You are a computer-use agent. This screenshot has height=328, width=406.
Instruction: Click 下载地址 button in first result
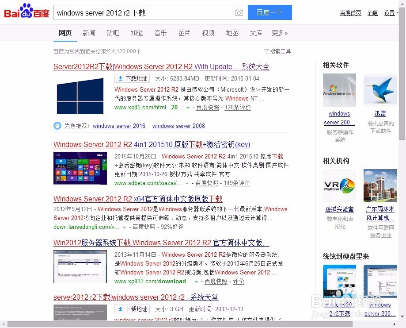[x=132, y=78]
